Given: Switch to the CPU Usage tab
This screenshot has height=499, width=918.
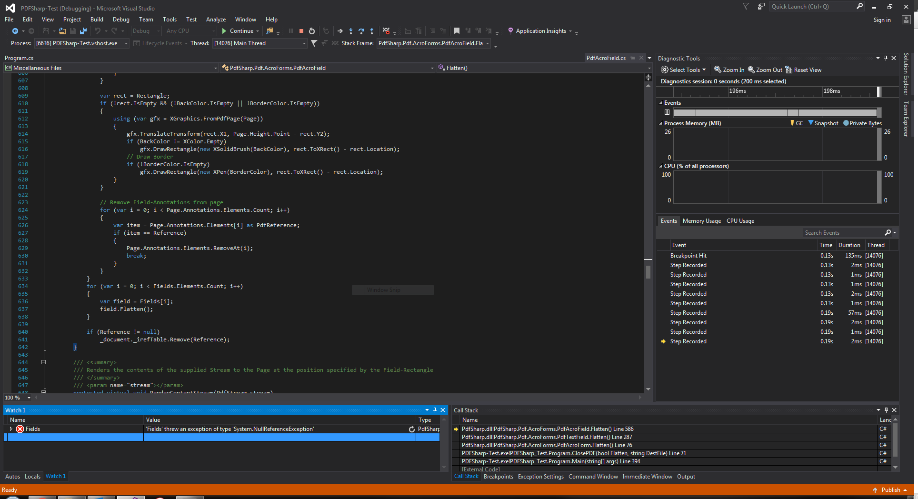Looking at the screenshot, I should click(740, 221).
